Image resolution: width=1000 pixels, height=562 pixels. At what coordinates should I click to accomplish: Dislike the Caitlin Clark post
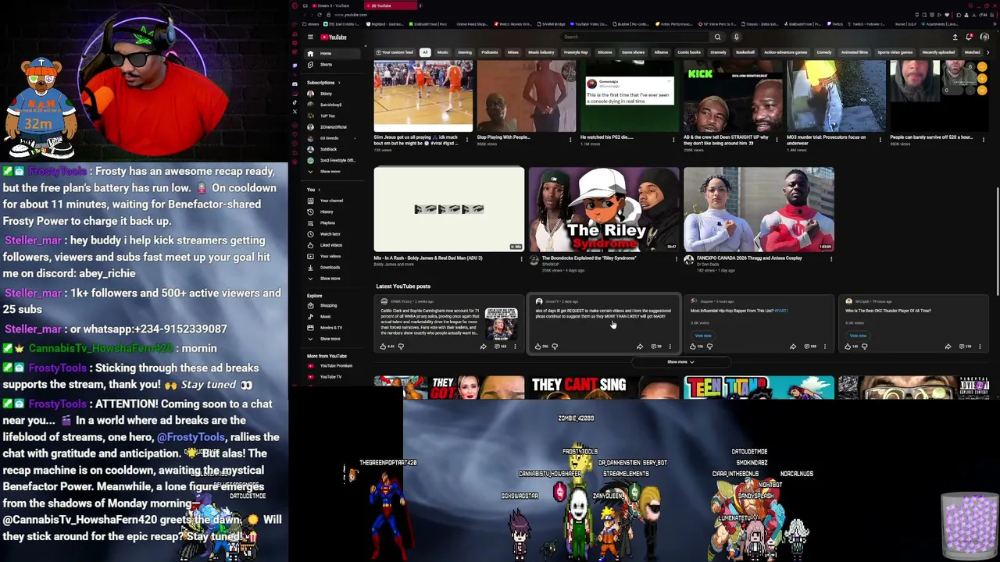click(401, 346)
